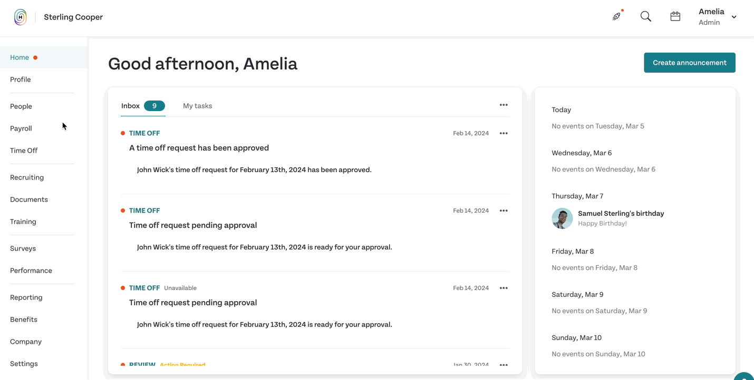Open Benefits in sidebar
This screenshot has height=380, width=754.
24,319
